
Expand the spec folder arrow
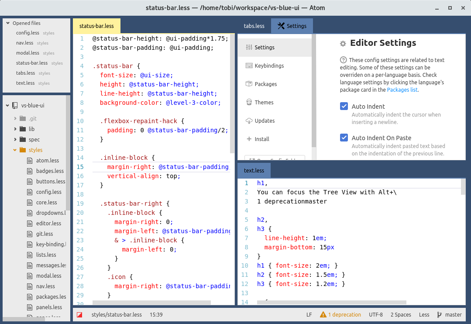15,139
